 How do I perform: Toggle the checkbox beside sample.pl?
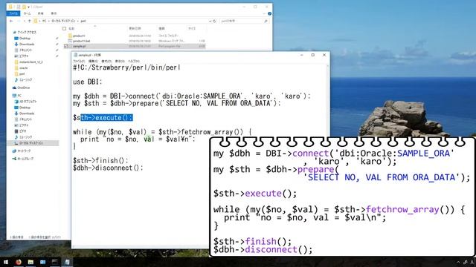[x=66, y=46]
